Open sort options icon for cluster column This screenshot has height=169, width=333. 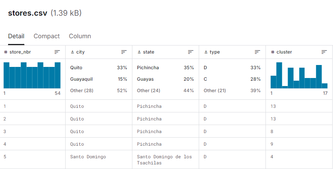(x=324, y=52)
